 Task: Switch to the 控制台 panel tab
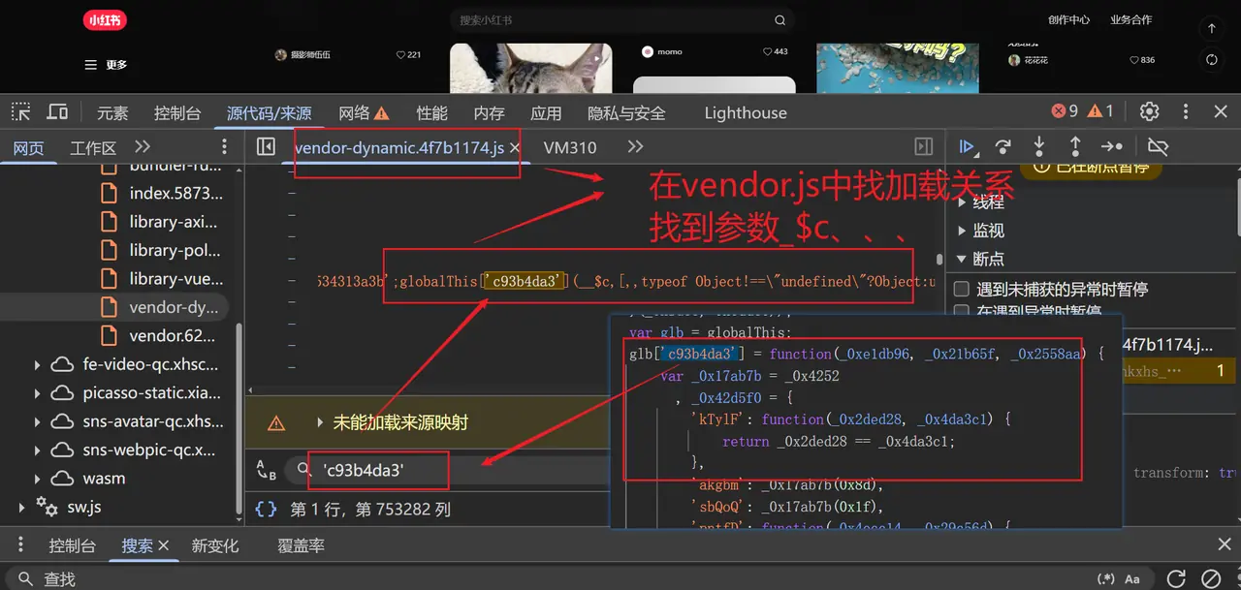[x=177, y=112]
